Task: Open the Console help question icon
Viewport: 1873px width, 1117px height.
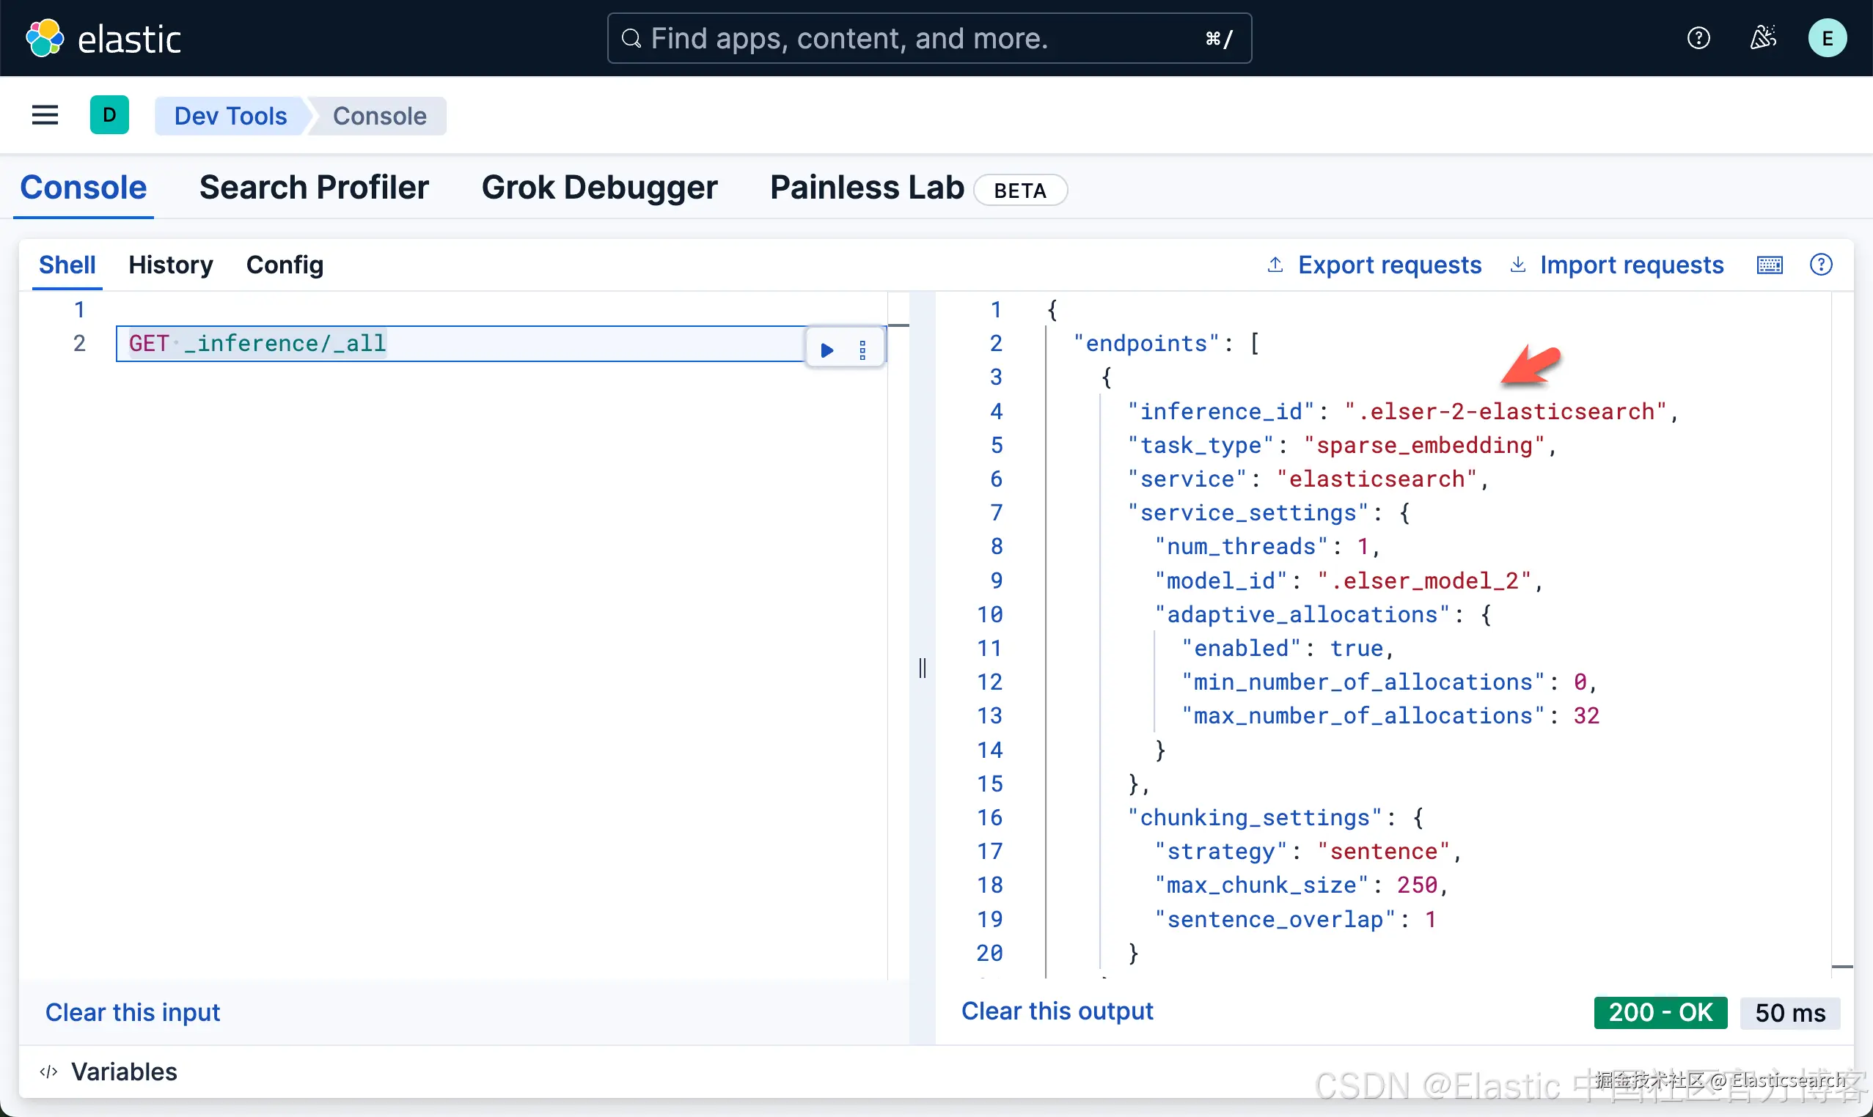Action: point(1820,265)
